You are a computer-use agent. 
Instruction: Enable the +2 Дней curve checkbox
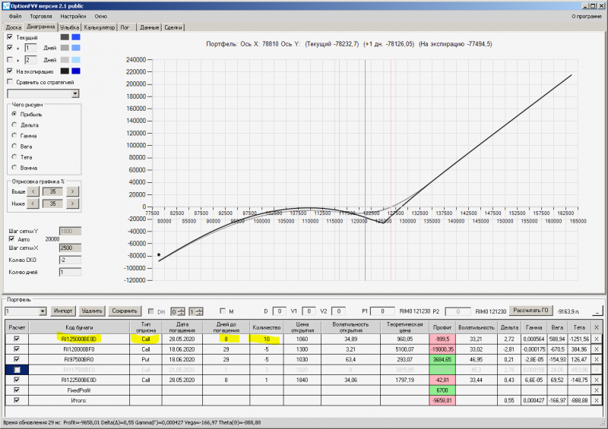(x=10, y=60)
